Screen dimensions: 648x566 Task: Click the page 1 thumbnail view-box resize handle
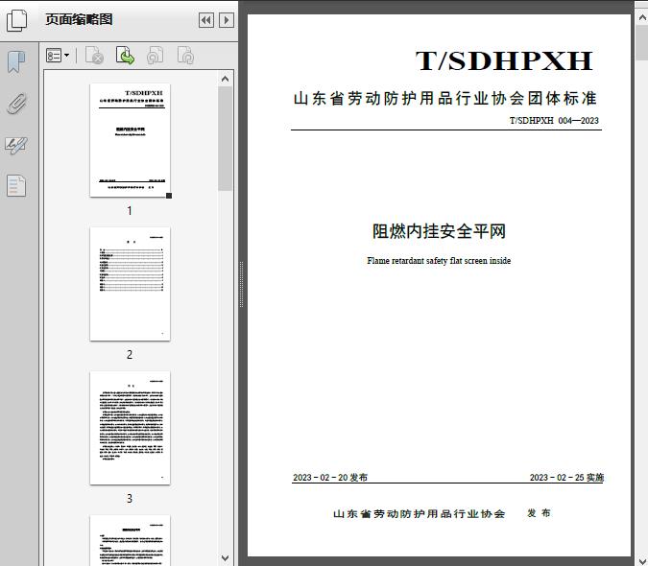pyautogui.click(x=169, y=196)
